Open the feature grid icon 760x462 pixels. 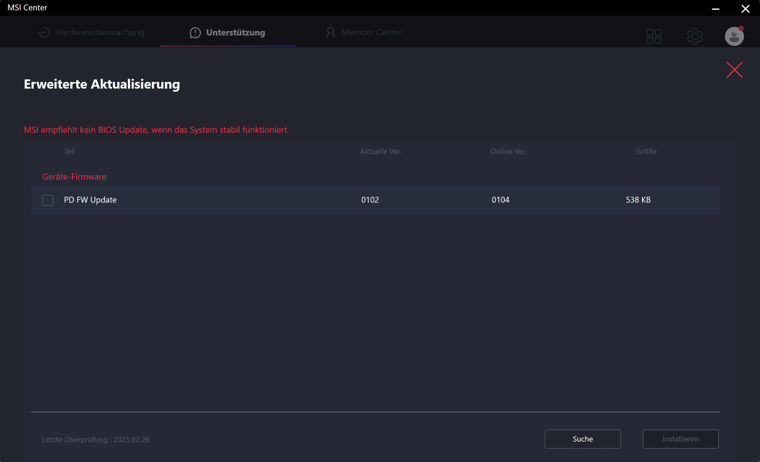[x=654, y=36]
